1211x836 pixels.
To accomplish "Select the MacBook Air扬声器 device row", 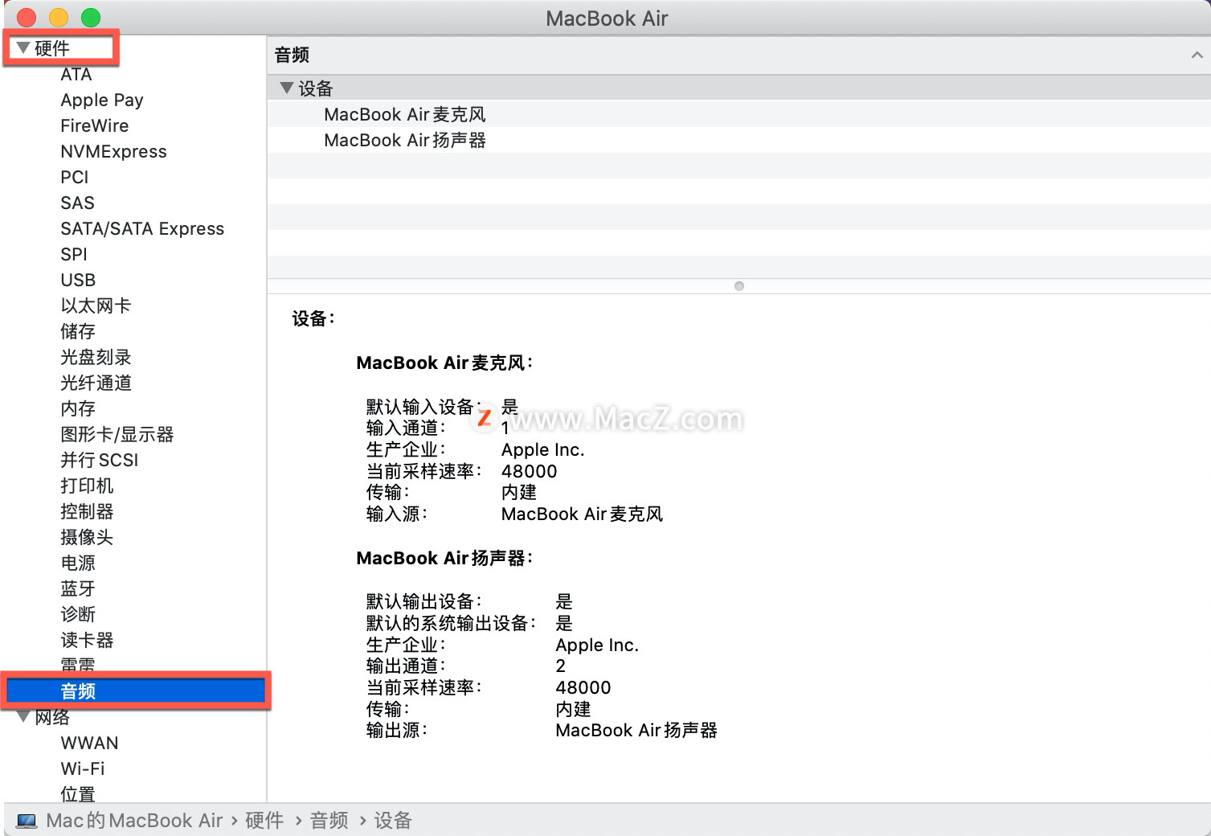I will click(738, 140).
